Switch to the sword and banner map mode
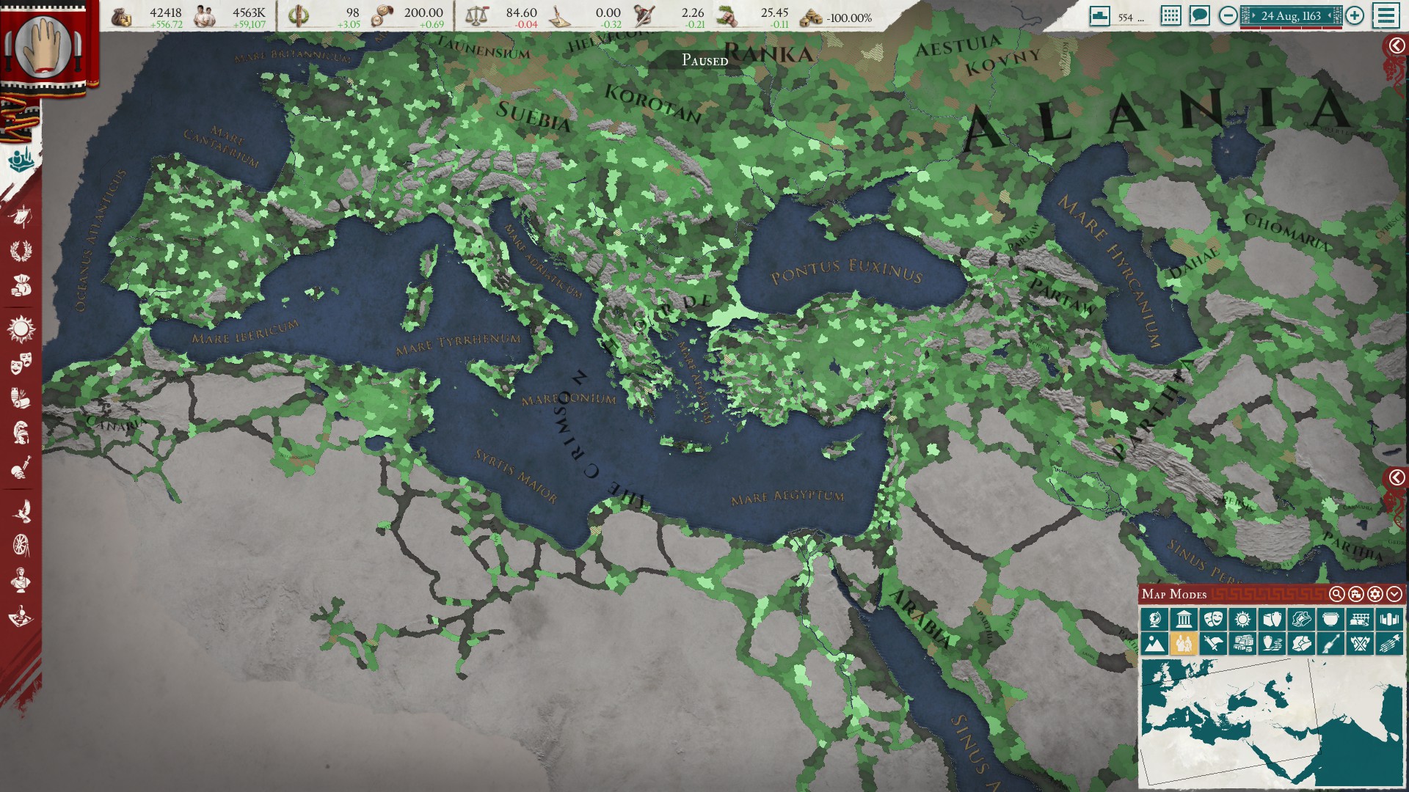This screenshot has width=1409, height=792. coord(1213,644)
